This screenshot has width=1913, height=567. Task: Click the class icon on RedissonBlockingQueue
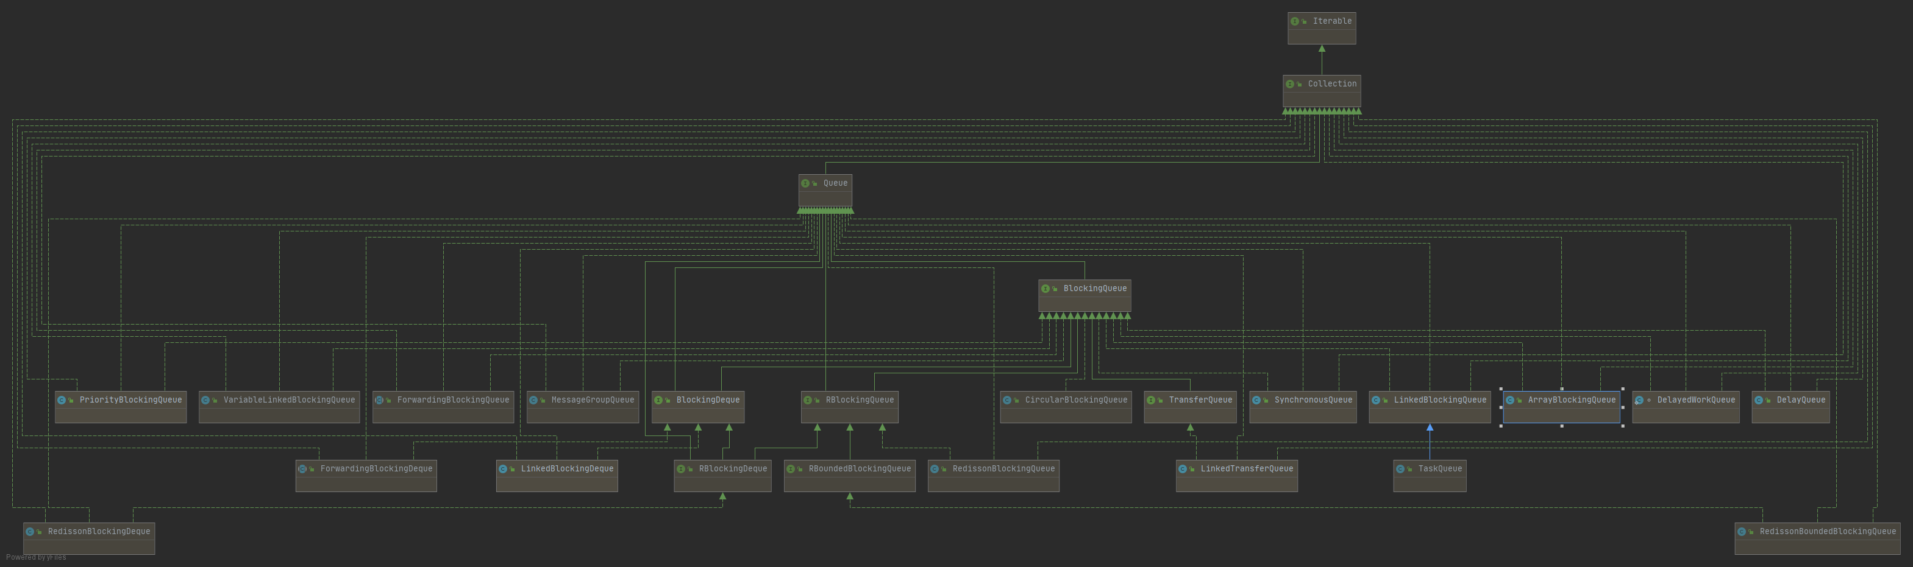934,469
